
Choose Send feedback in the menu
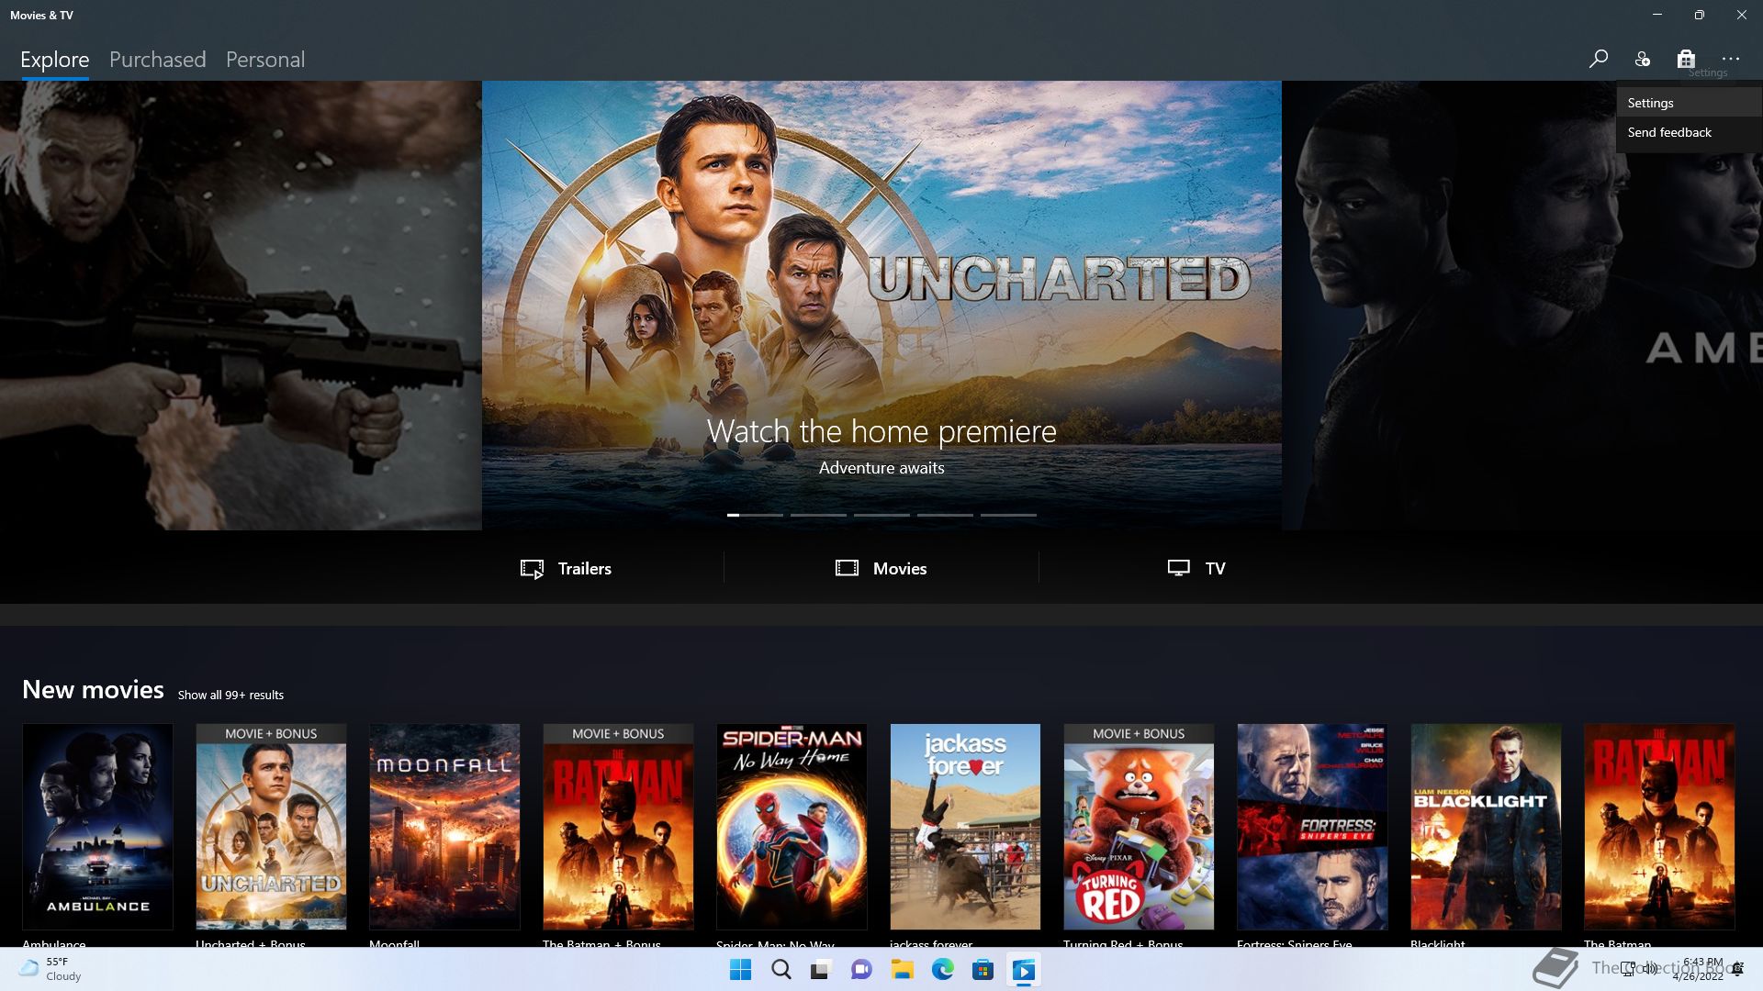point(1690,132)
